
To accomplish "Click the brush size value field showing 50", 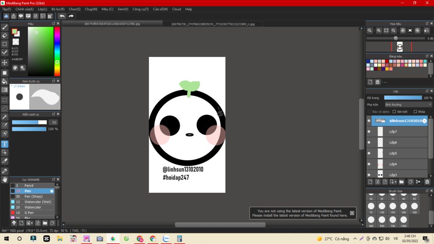I will pyautogui.click(x=54, y=122).
